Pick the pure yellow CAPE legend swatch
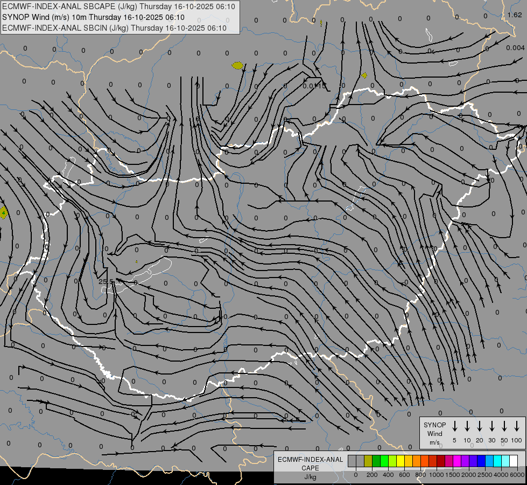 [400, 461]
